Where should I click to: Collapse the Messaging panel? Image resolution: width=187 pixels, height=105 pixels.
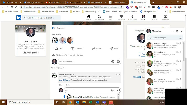[182, 31]
